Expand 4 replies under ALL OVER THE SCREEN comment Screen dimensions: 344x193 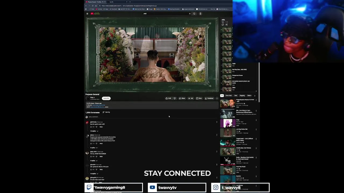pyautogui.click(x=94, y=161)
